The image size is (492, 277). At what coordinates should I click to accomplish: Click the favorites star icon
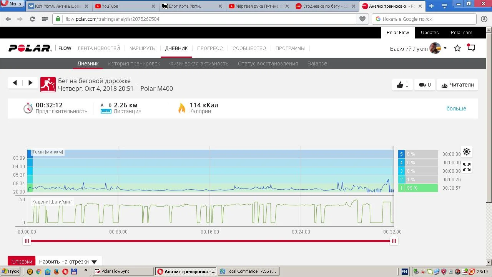(x=457, y=48)
